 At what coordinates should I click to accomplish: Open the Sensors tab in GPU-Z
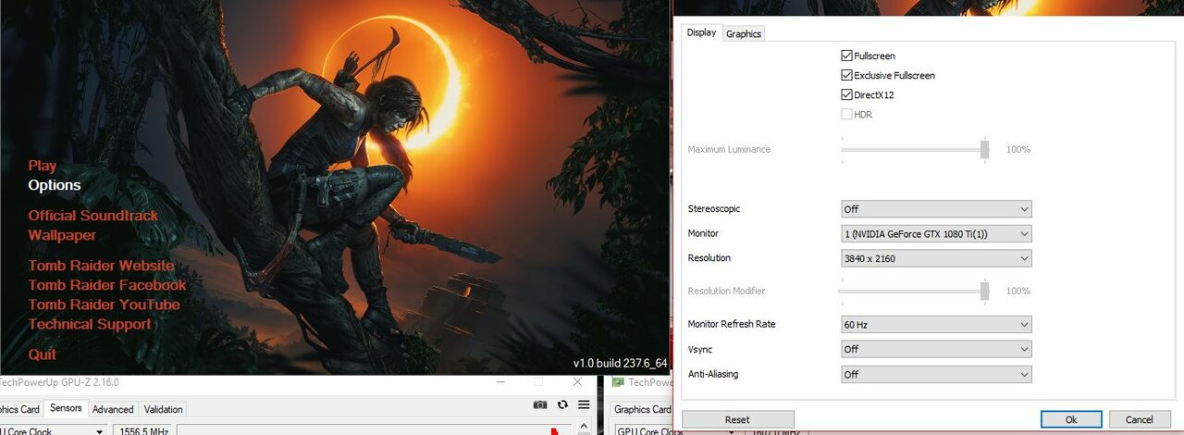coord(66,408)
